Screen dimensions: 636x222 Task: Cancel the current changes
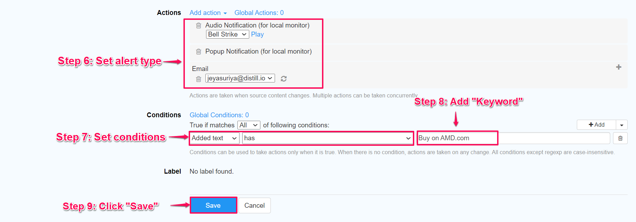click(x=254, y=205)
